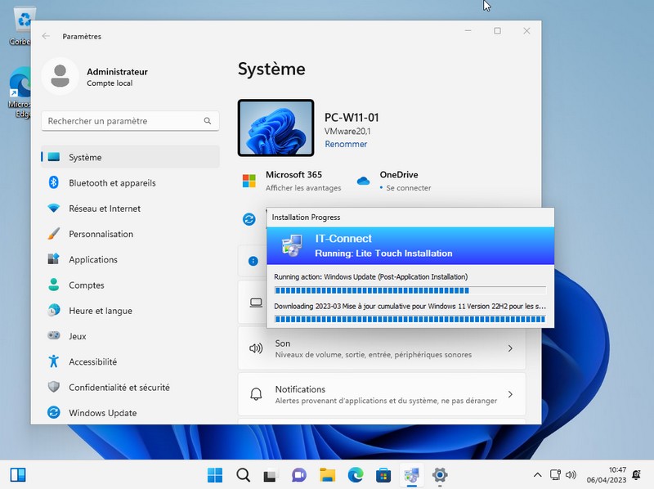Click the shield security icon
Image resolution: width=654 pixels, height=489 pixels.
53,387
